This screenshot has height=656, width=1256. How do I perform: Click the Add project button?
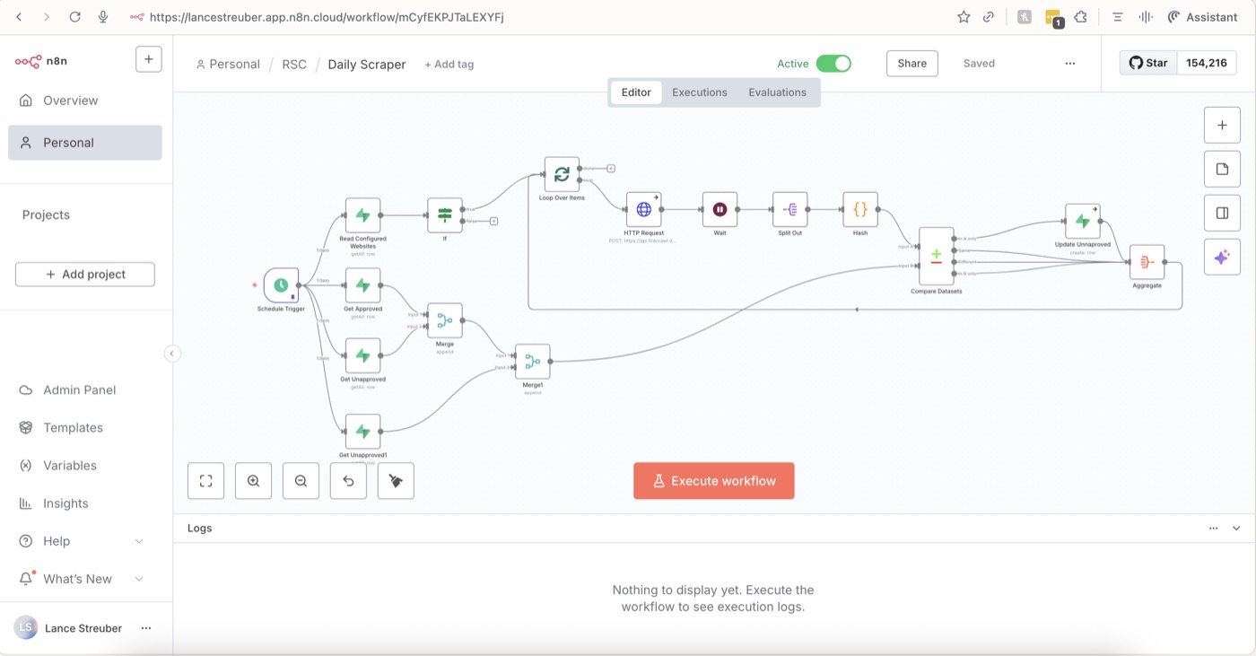coord(85,275)
